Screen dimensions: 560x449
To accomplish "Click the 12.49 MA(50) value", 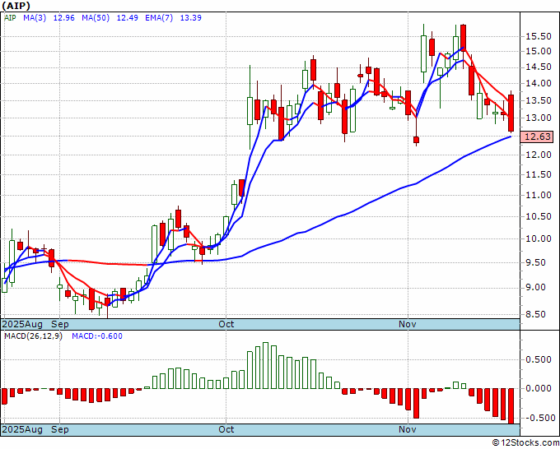I will click(128, 18).
